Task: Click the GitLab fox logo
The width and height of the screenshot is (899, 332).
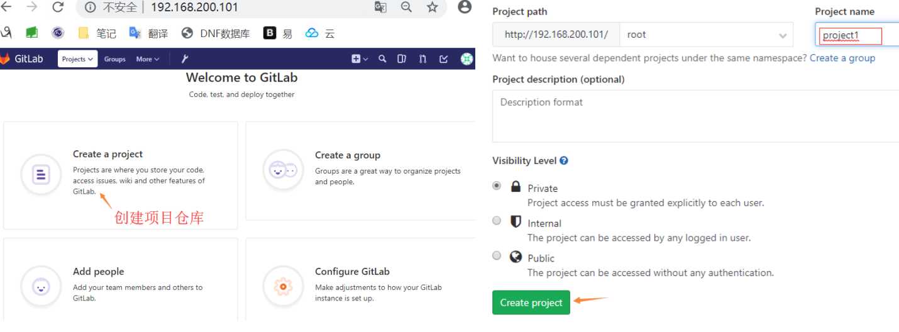Action: (5, 59)
